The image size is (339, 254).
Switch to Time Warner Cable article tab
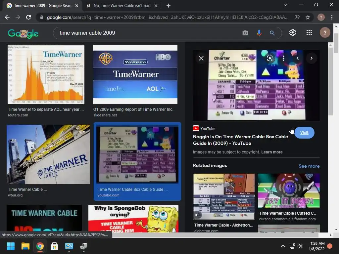click(122, 6)
